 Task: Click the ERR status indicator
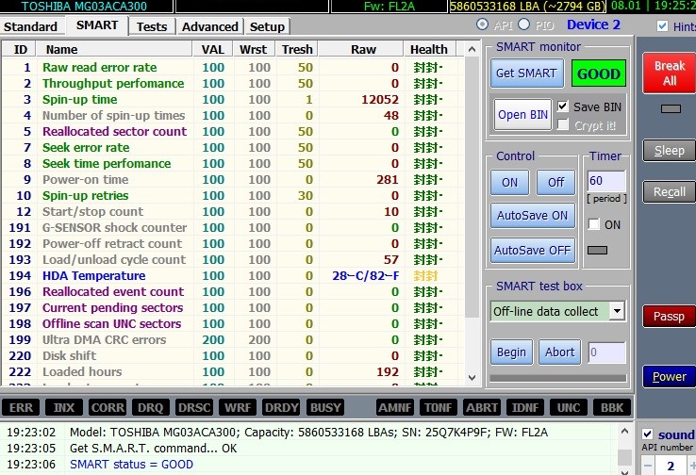(21, 407)
